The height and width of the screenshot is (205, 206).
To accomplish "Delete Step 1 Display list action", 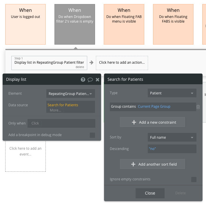I will click(x=80, y=67).
